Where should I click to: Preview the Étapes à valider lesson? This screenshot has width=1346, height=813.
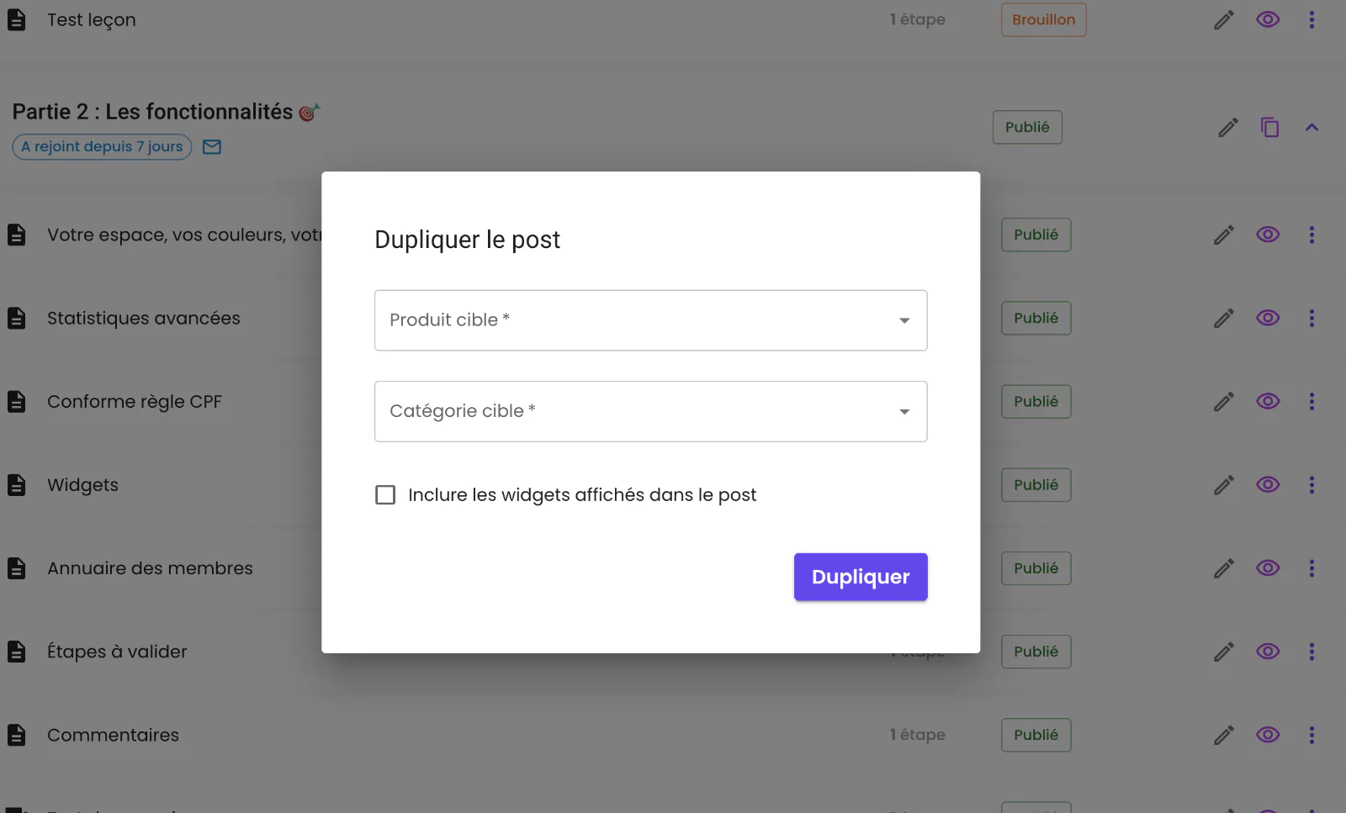1268,652
